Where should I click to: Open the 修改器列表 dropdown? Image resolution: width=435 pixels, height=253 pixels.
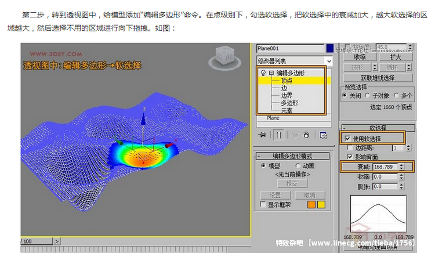[x=329, y=61]
